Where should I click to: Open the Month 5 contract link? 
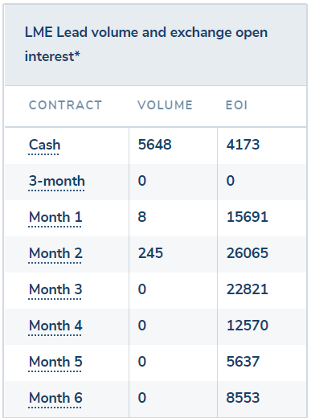55,362
